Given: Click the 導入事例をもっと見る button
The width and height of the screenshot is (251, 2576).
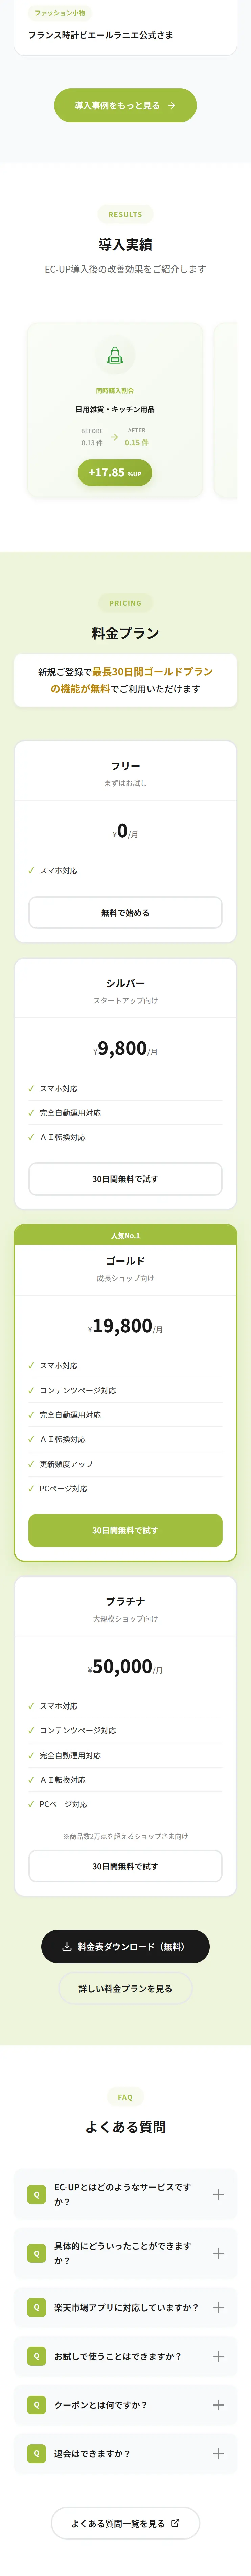Looking at the screenshot, I should 125,105.
